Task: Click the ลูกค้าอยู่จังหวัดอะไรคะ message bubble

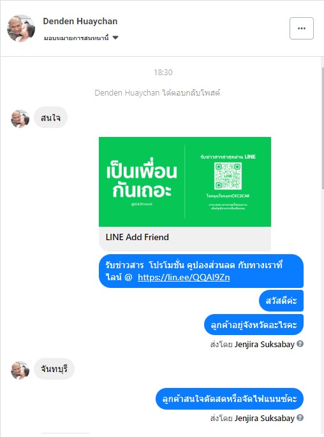Action: click(254, 325)
